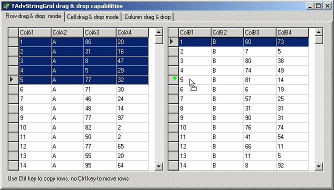Click cell '60' in ColB3
This screenshot has width=334, height=190.
click(260, 42)
